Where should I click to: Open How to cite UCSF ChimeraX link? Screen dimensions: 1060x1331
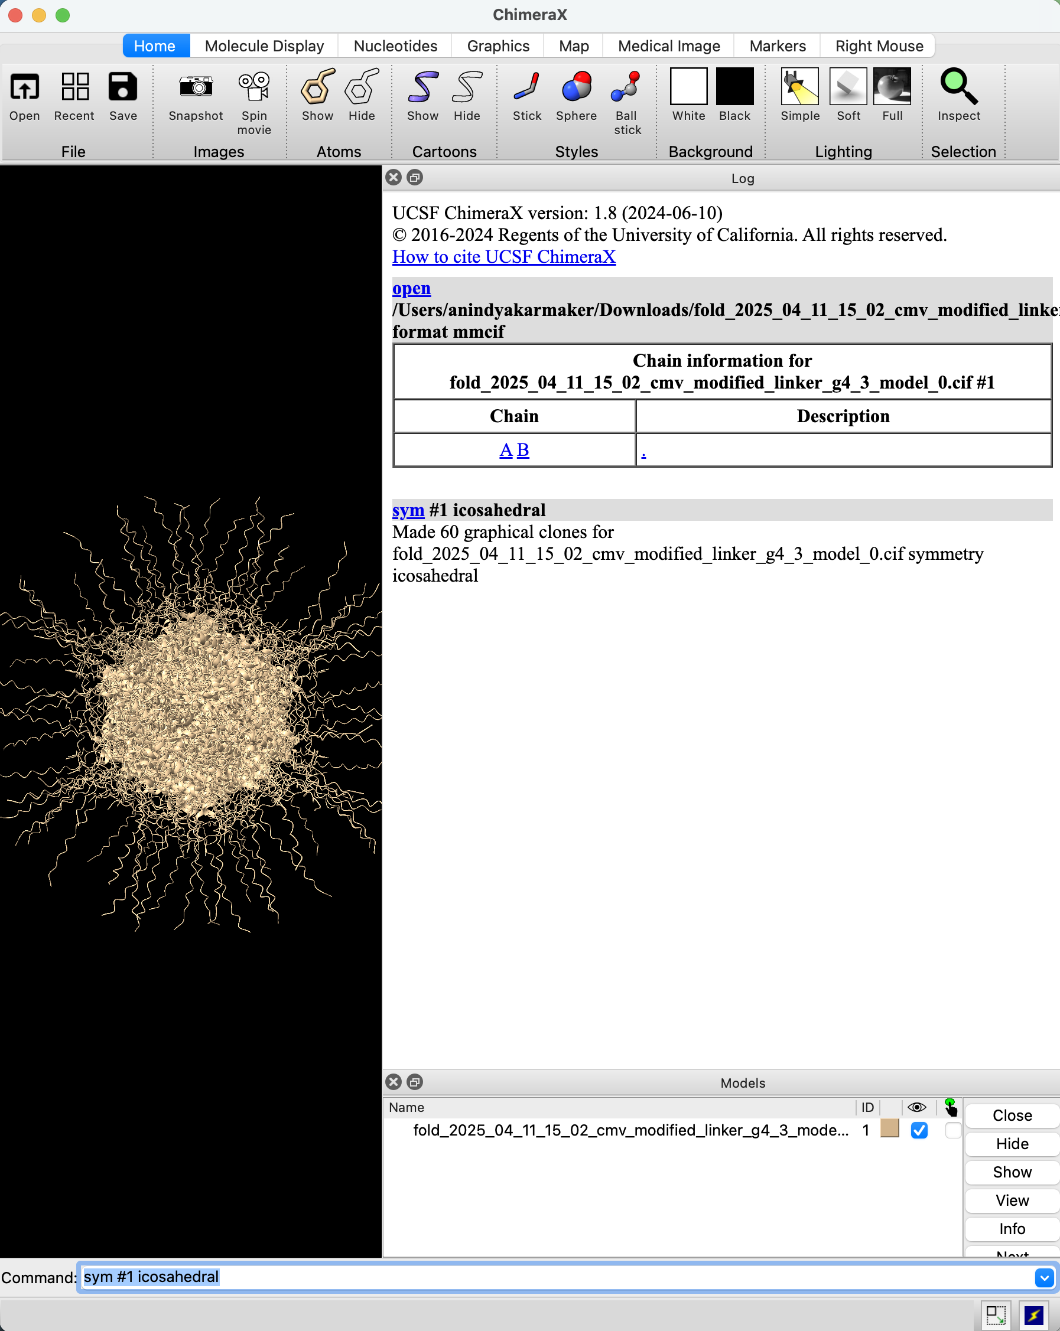[x=503, y=257]
